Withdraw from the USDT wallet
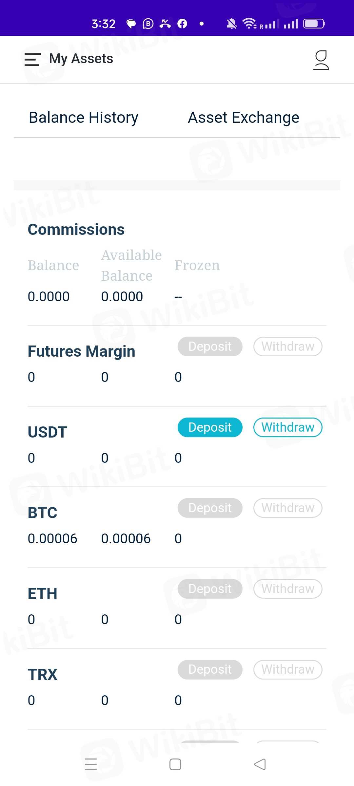The width and height of the screenshot is (354, 786). coord(288,427)
